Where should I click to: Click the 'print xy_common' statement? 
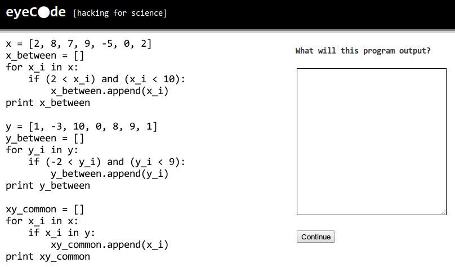click(x=48, y=256)
